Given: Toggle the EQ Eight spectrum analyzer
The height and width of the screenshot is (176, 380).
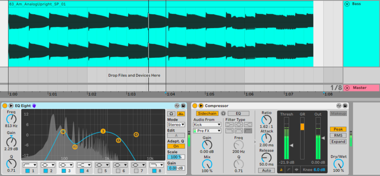Looking at the screenshot, I should point(180,113).
